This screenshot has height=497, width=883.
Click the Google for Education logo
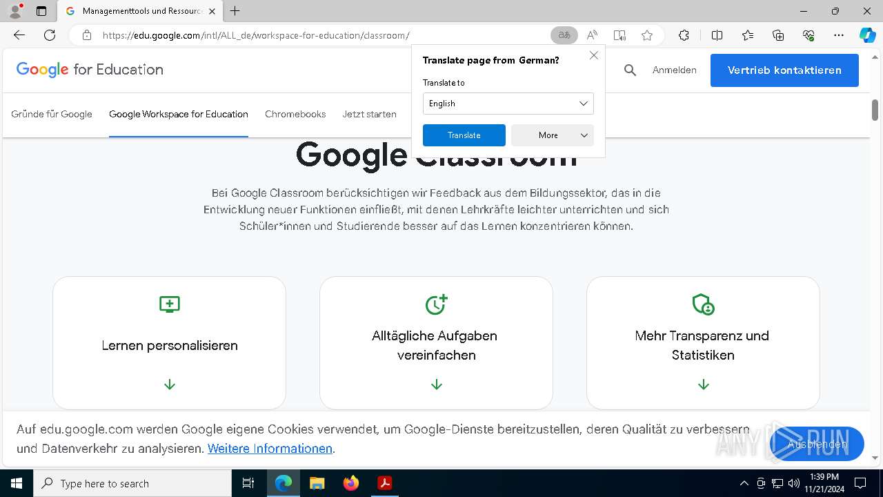click(90, 69)
